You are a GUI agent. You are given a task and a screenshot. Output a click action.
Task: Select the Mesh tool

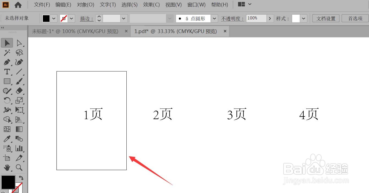coord(7,129)
